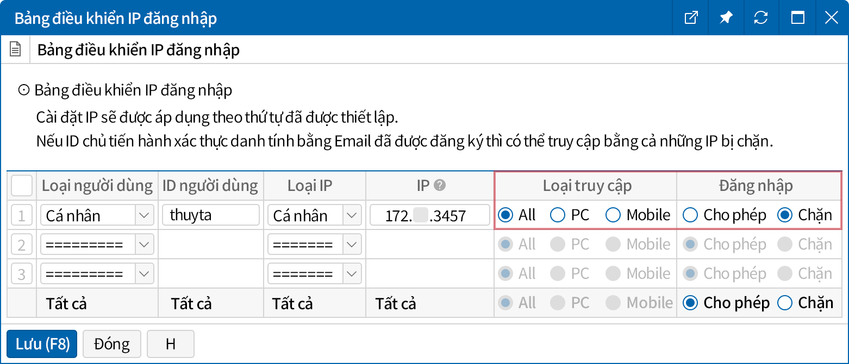Open row 1 Loại IP dropdown
The height and width of the screenshot is (364, 849).
click(352, 215)
